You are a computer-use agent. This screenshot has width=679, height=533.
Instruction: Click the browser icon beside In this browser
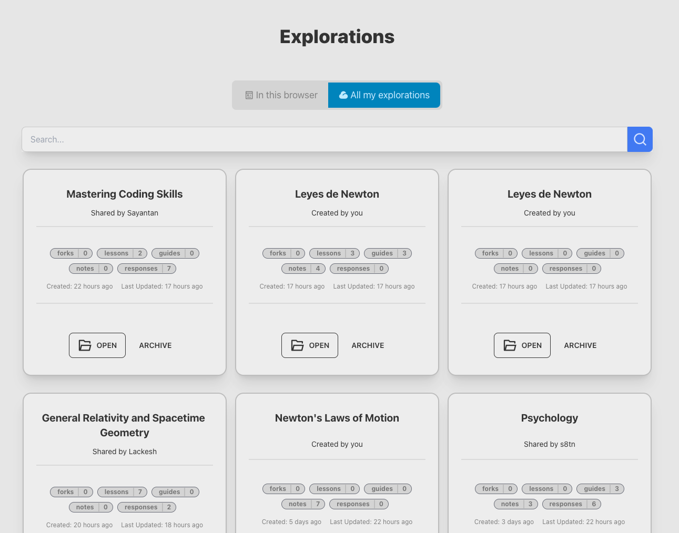[x=249, y=95]
